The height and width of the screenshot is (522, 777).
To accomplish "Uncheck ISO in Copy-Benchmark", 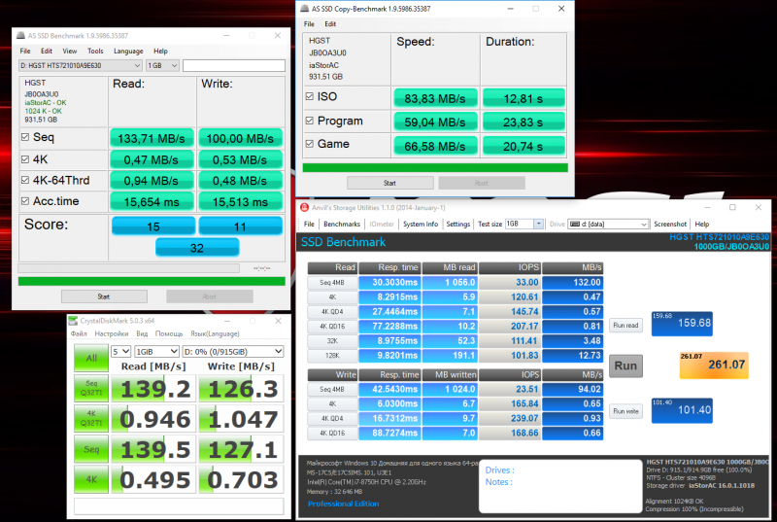I will pos(310,96).
